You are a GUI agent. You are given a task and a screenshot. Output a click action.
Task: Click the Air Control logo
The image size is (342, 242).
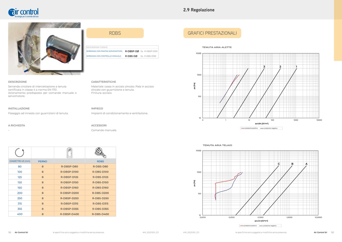tap(23, 12)
